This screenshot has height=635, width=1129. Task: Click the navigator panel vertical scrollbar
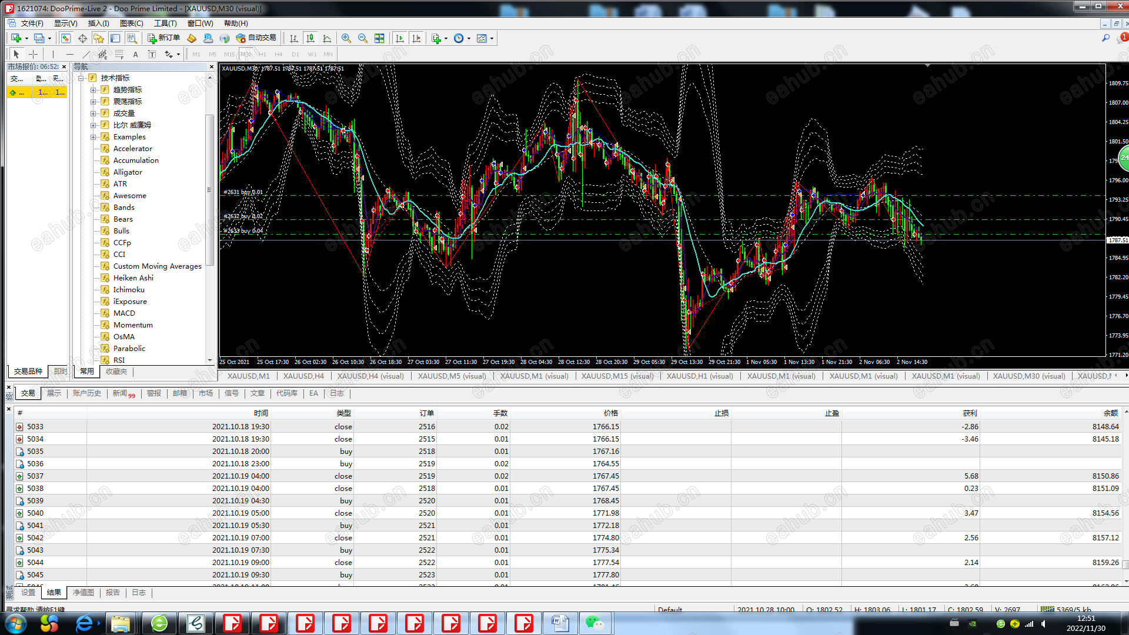[209, 189]
